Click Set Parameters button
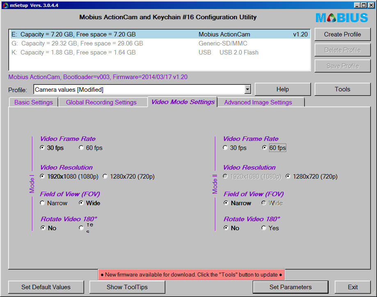The height and width of the screenshot is (297, 377). 290,287
